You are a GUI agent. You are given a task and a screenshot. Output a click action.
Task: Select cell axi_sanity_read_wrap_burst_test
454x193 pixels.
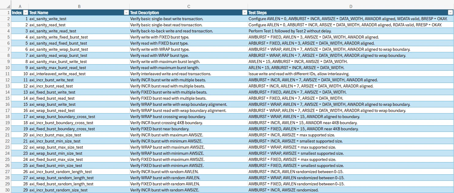click(x=79, y=55)
